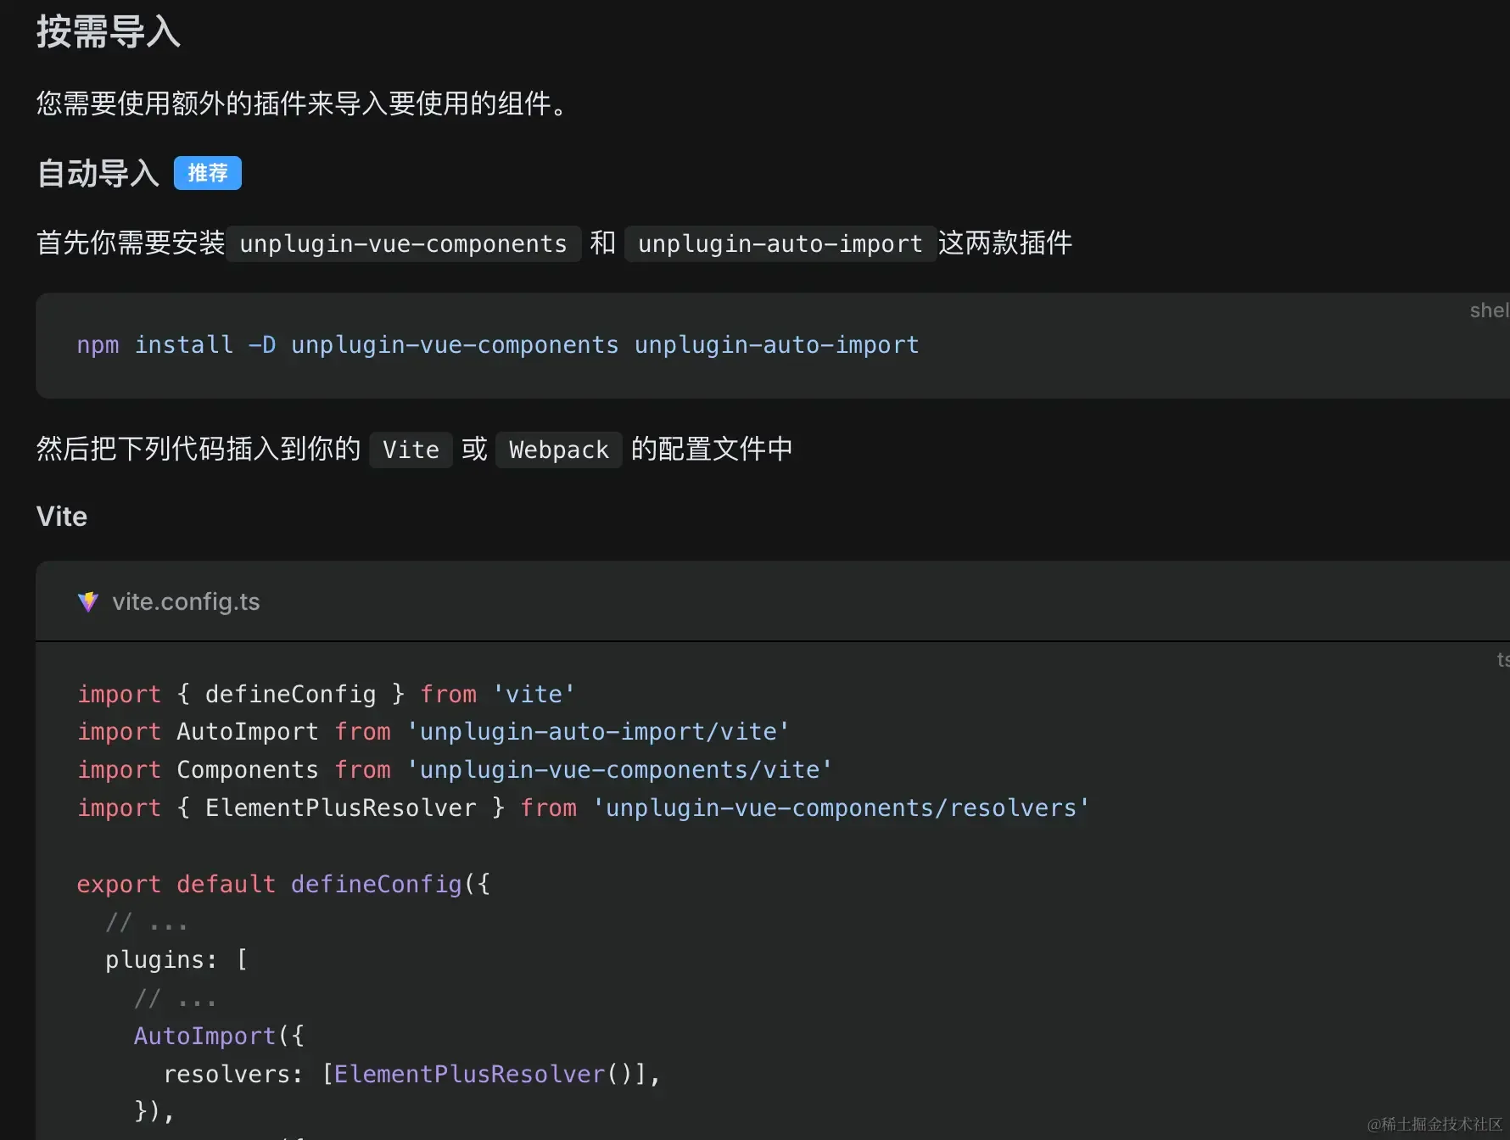Click the unplugin-auto-import inline code in paragraph
The height and width of the screenshot is (1140, 1510).
coord(780,244)
